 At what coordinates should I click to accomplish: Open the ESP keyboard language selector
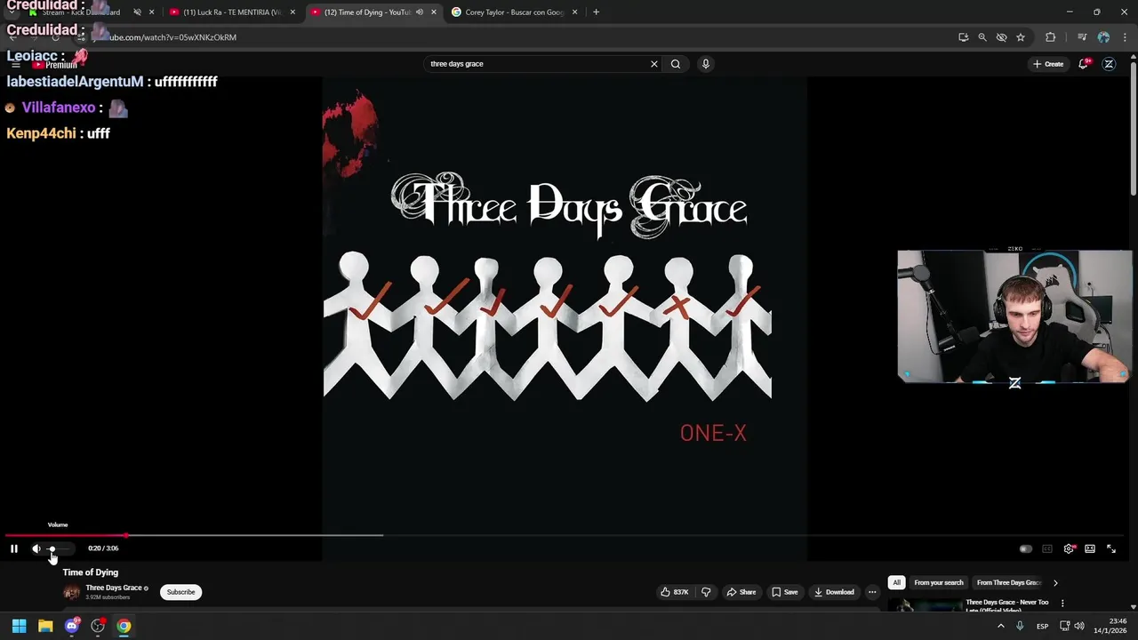1042,626
